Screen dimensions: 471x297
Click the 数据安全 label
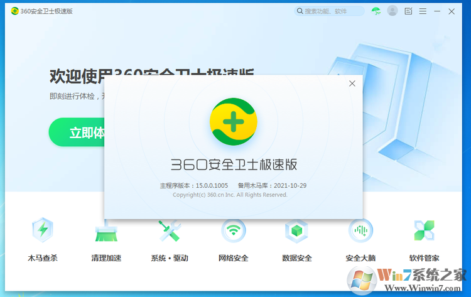(x=297, y=258)
